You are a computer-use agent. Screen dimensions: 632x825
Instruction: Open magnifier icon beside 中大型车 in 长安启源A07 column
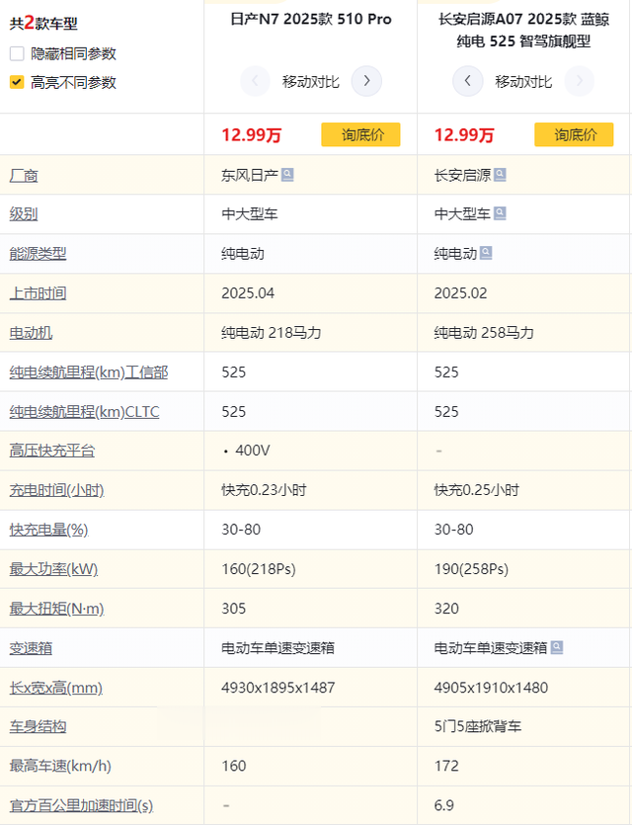pyautogui.click(x=500, y=213)
